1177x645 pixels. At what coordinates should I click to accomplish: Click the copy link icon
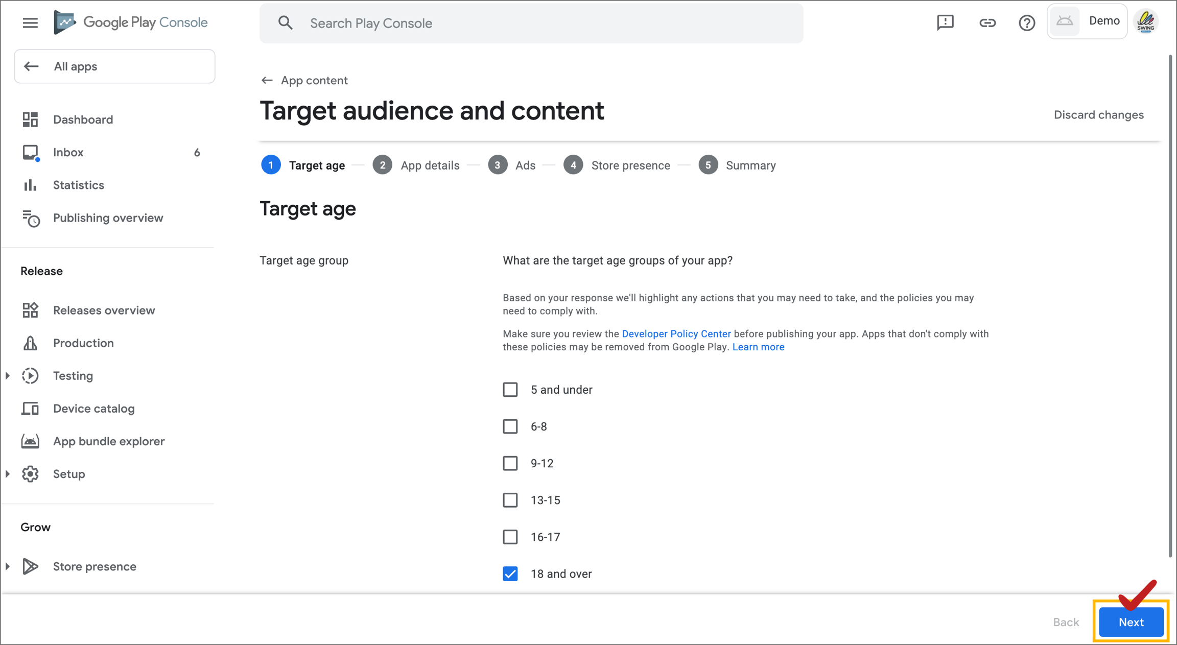[x=987, y=22]
